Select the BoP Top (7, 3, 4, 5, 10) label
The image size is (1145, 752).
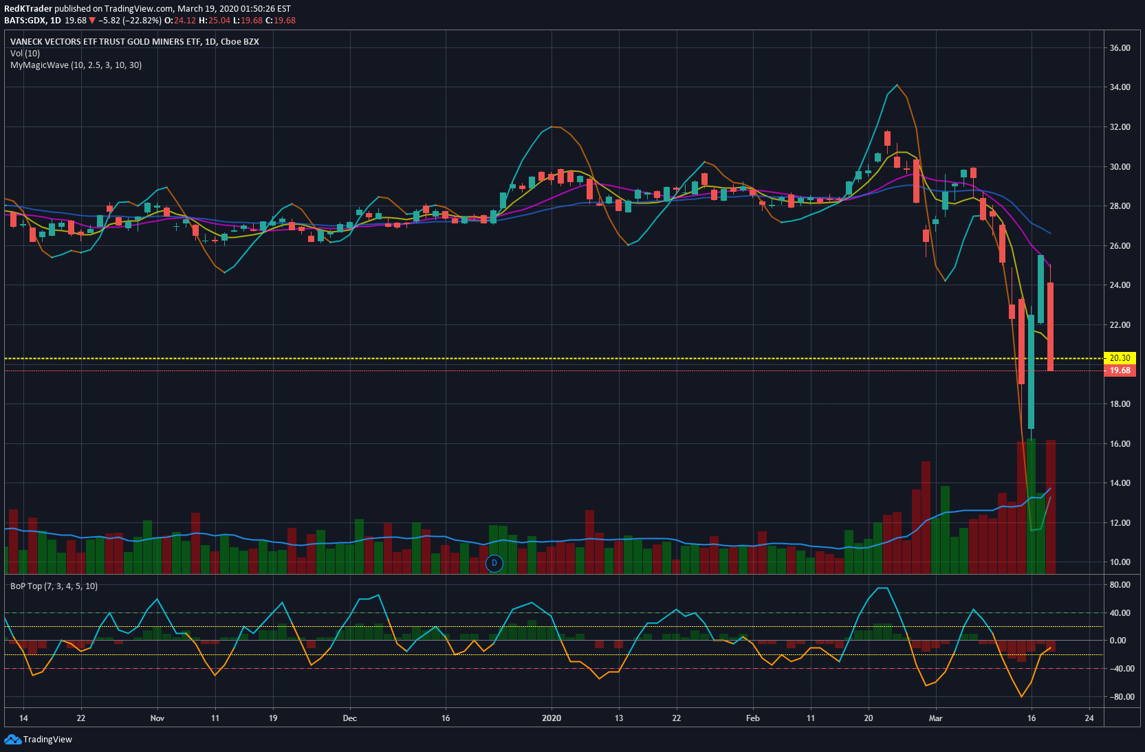(x=54, y=586)
